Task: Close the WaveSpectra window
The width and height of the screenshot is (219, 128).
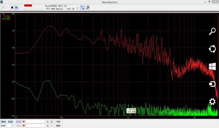Action: point(215,2)
